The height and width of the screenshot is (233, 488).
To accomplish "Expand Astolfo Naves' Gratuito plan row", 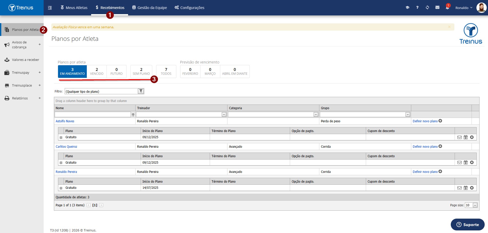I will 61,137.
